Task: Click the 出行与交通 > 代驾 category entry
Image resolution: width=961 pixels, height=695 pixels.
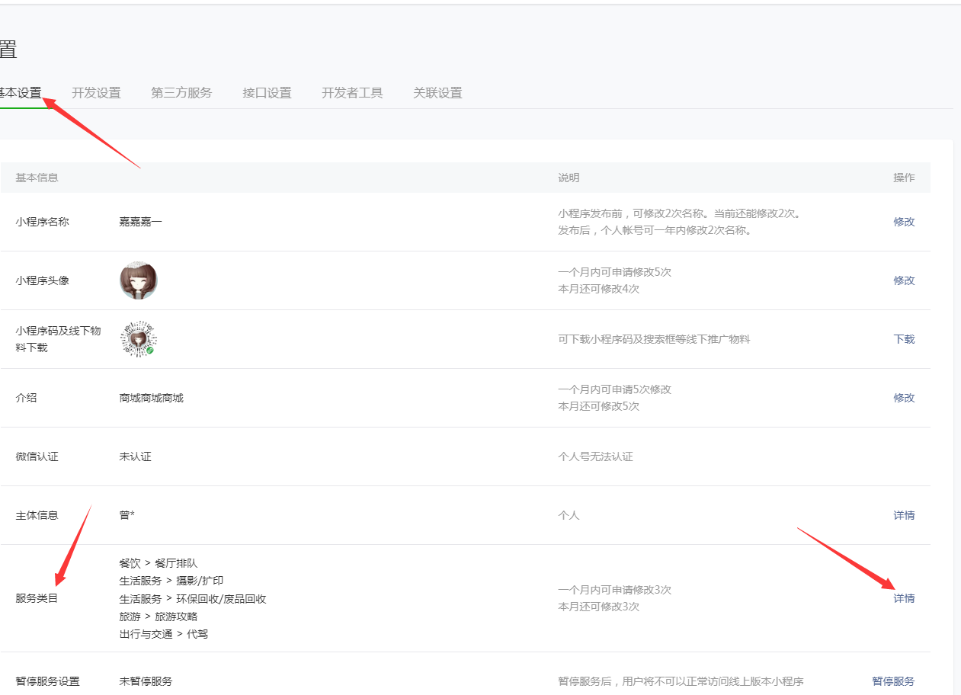Action: point(164,633)
